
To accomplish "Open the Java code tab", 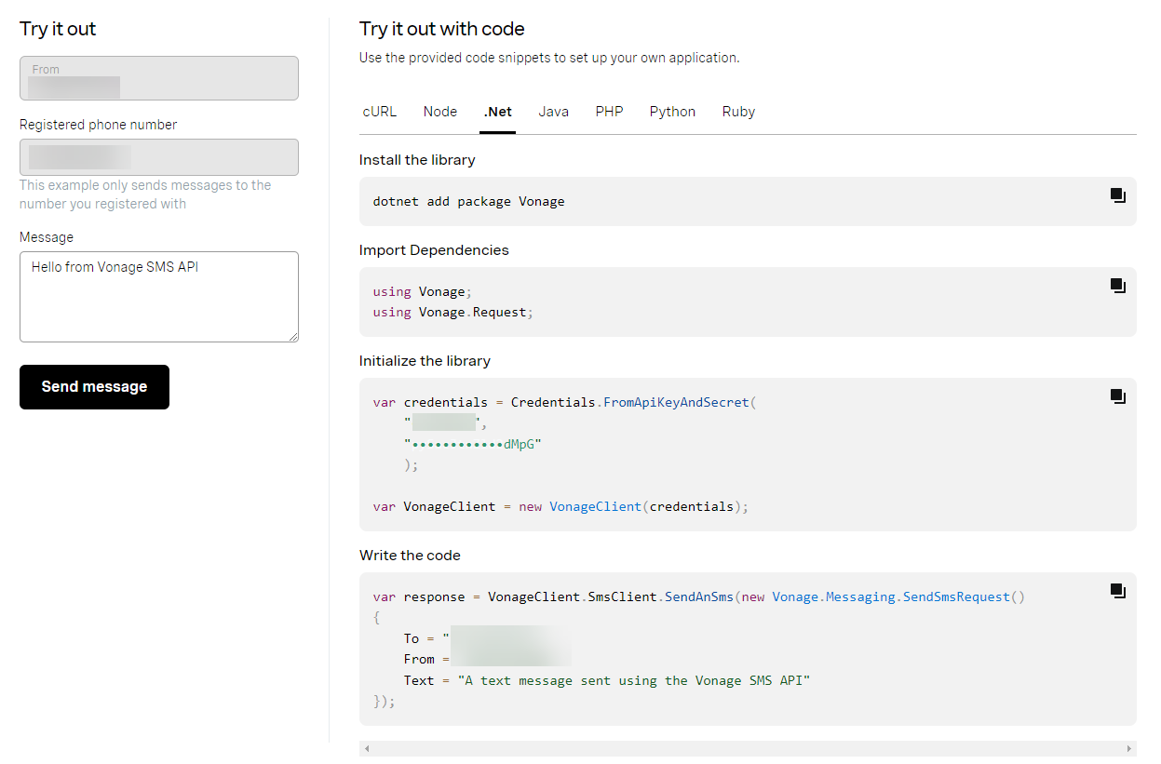I will (x=554, y=112).
